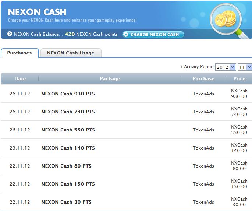Open the NEXON Cash Usage tab

(x=71, y=53)
